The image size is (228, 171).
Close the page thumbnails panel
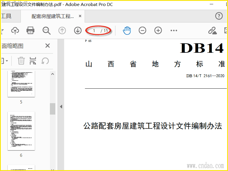48,46
